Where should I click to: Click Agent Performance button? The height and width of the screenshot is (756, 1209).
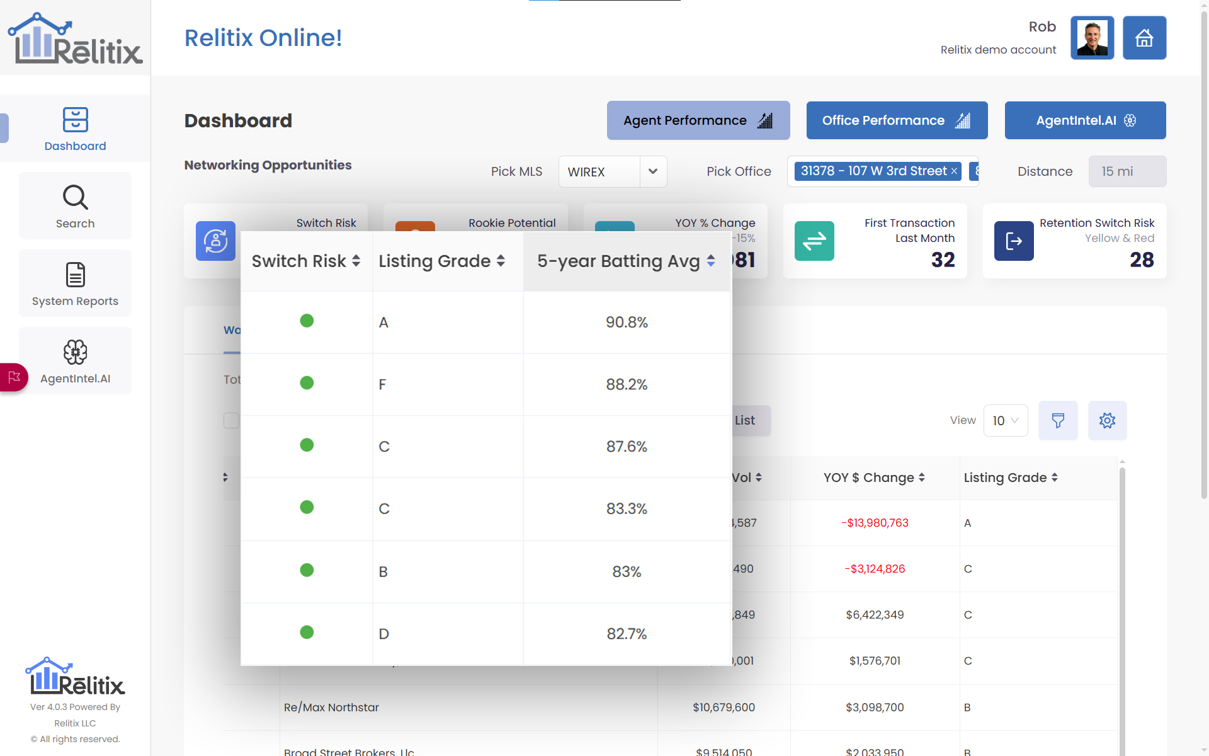point(698,120)
